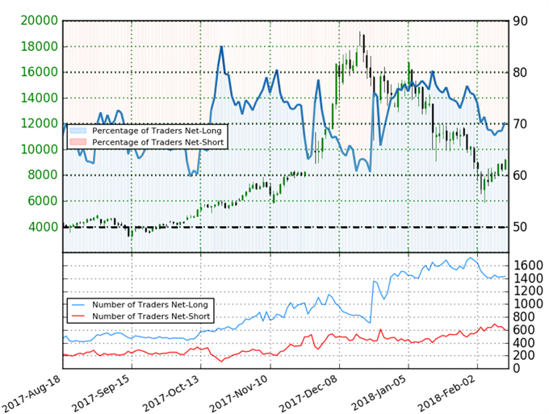Click the 600 traders axis label
The width and height of the screenshot is (549, 414).
point(524,329)
